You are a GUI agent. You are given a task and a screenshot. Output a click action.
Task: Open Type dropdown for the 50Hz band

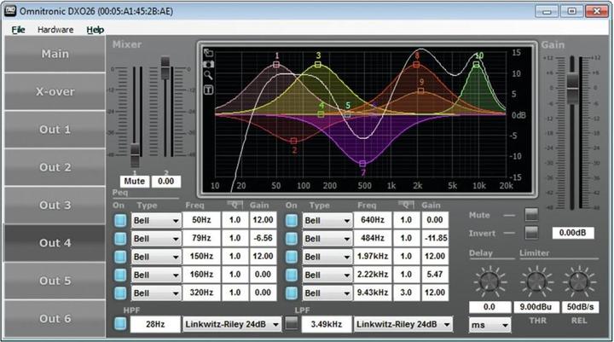pos(157,220)
